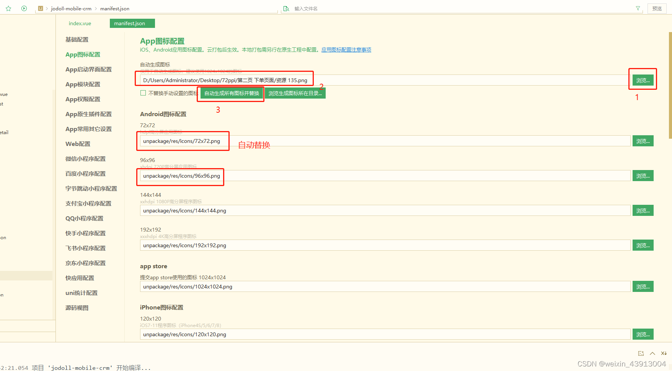
Task: Open 字节跳动小程序配置 section
Action: 91,188
